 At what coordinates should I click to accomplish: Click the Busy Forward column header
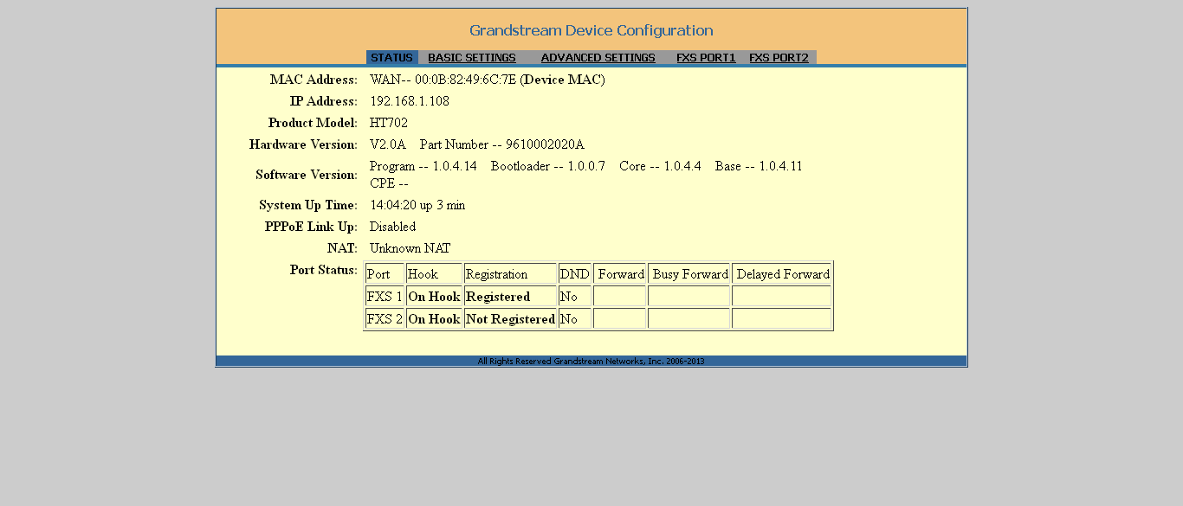(x=689, y=274)
